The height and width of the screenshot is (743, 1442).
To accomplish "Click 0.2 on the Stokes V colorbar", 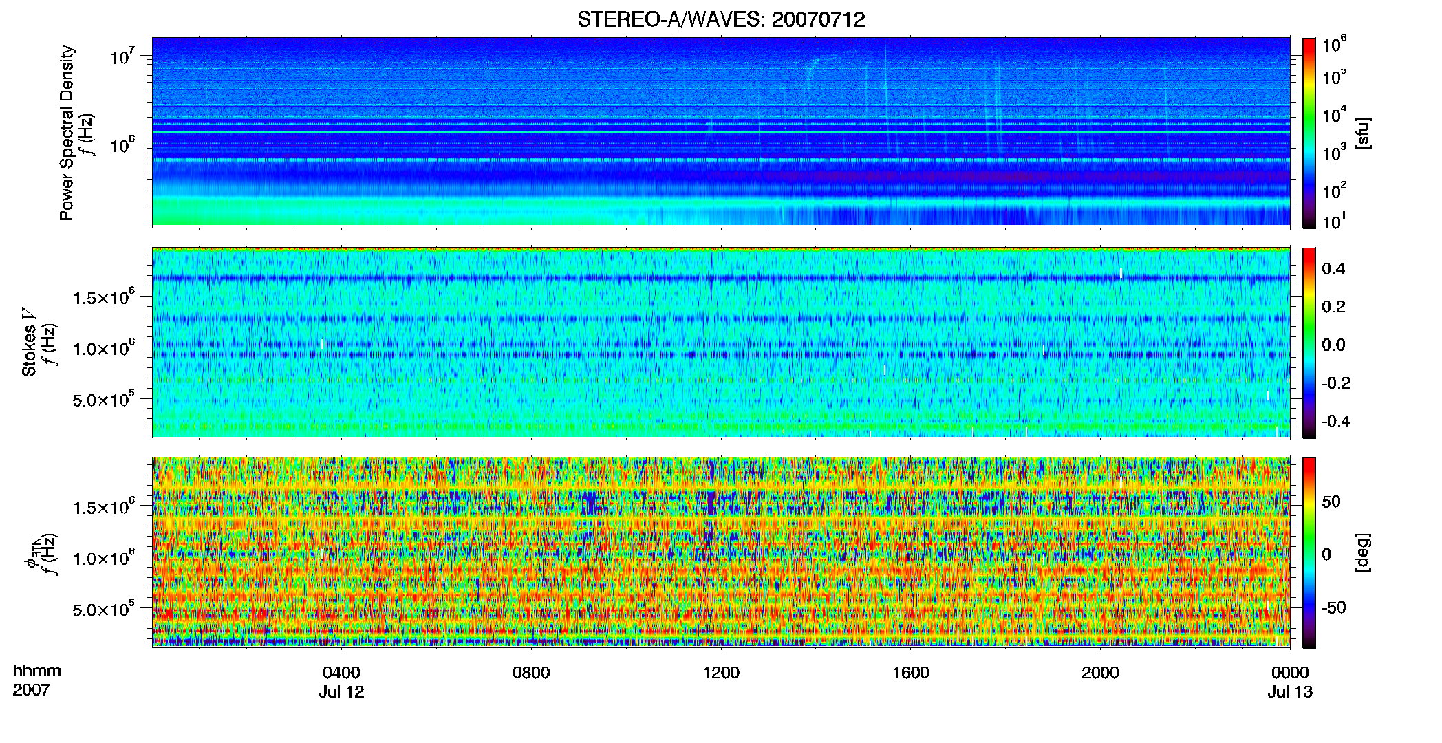I will (x=1333, y=306).
